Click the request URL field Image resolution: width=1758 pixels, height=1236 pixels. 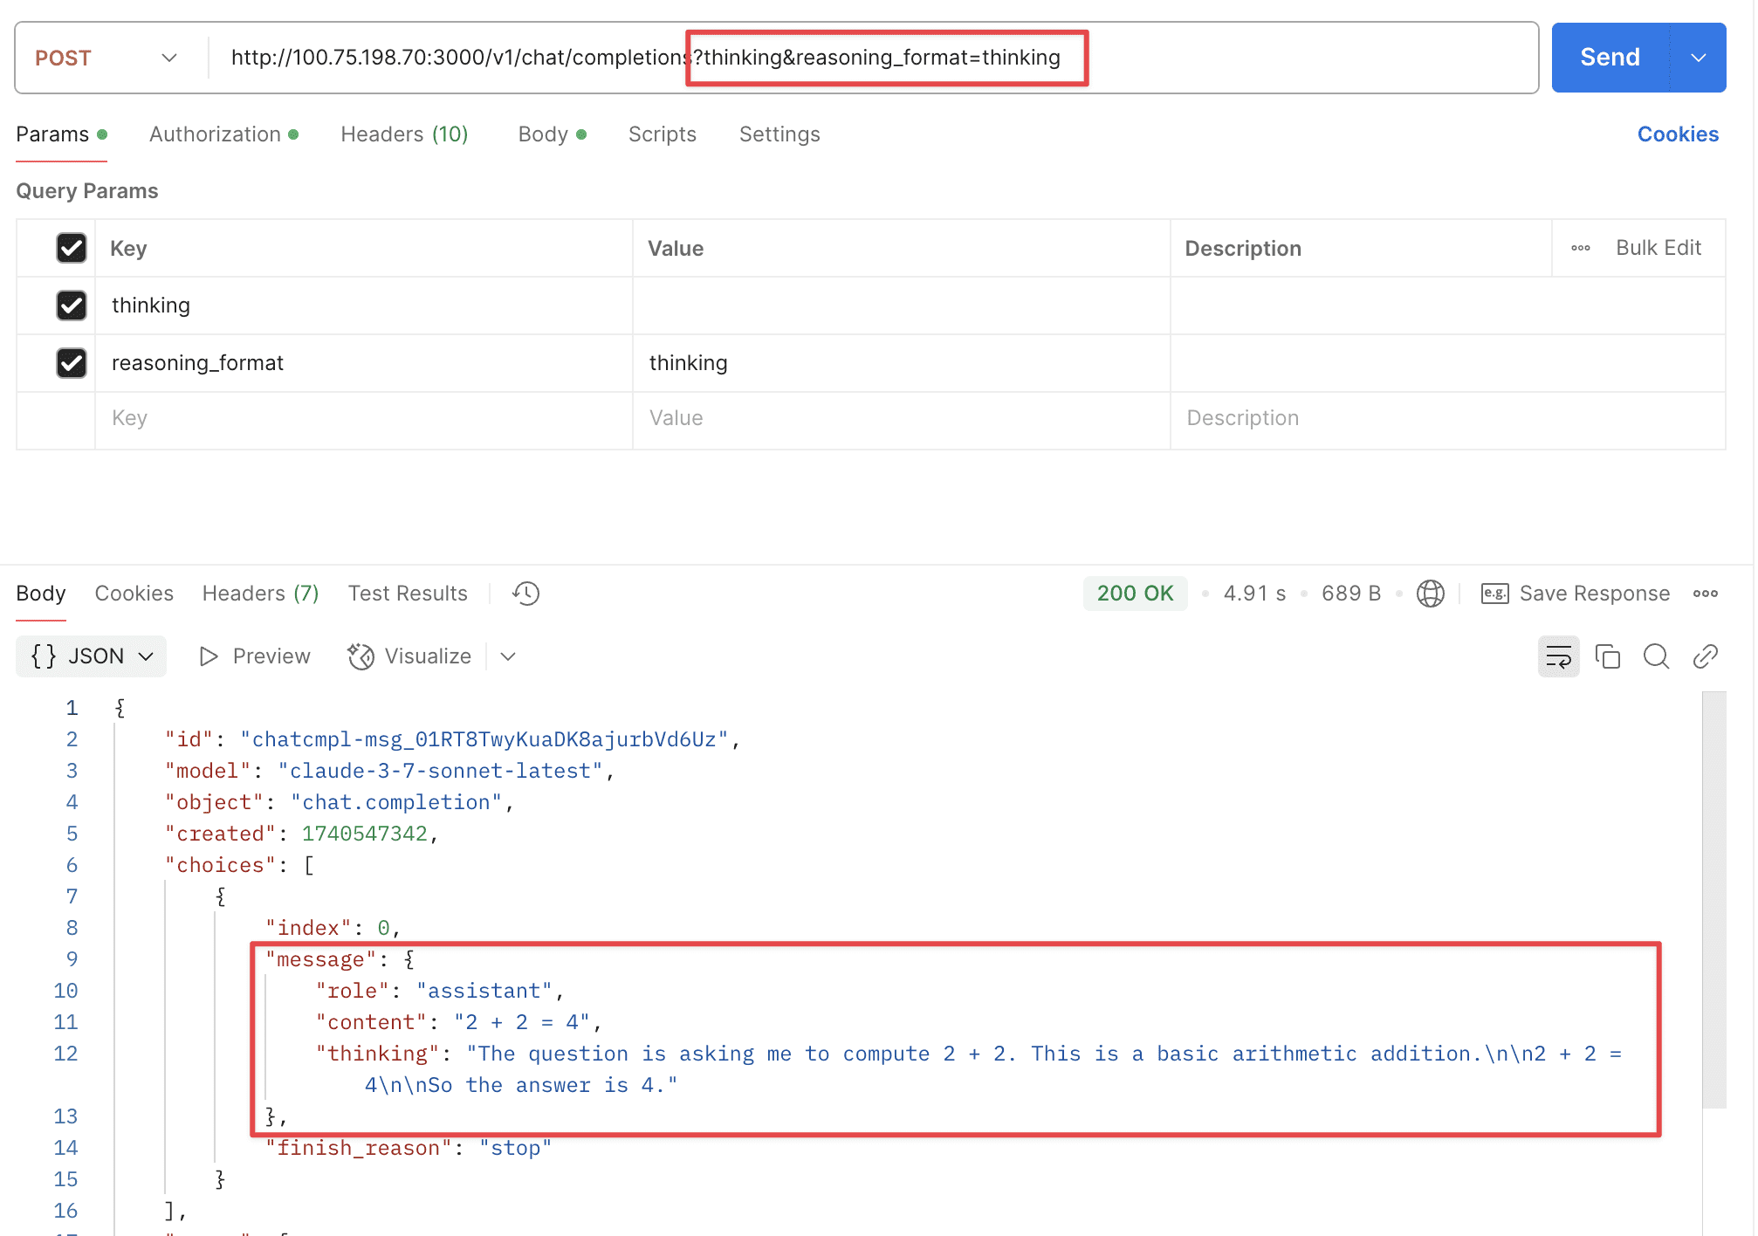tap(873, 58)
